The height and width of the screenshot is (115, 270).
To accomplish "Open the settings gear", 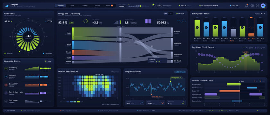I will [252, 6].
